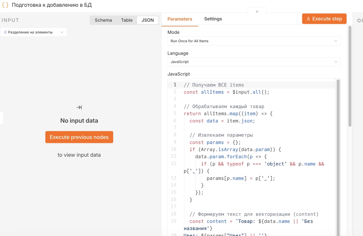The width and height of the screenshot is (363, 236).
Task: Click the comment Извлекаем параметры
Action: (x=221, y=135)
